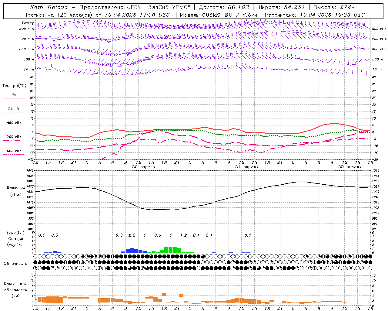Click the right 850 гПа wind level label
The image size is (388, 311).
click(379, 49)
